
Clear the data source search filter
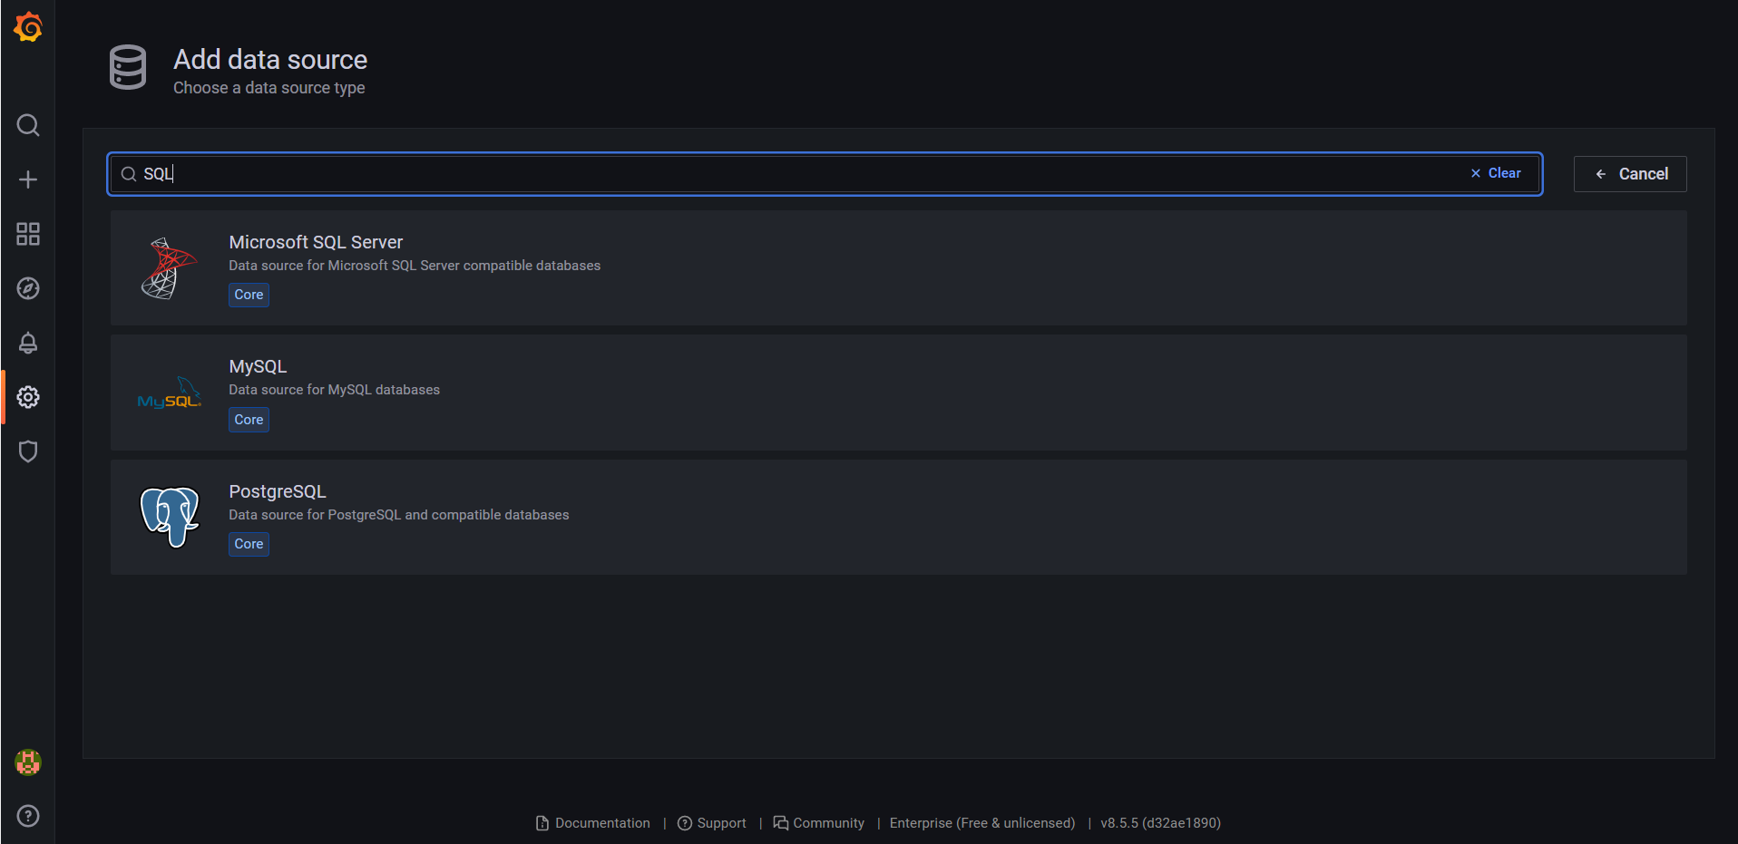pyautogui.click(x=1496, y=173)
